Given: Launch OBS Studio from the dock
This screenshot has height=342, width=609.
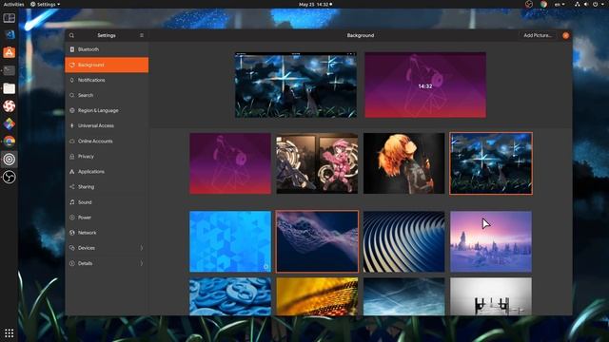Looking at the screenshot, I should (9, 178).
